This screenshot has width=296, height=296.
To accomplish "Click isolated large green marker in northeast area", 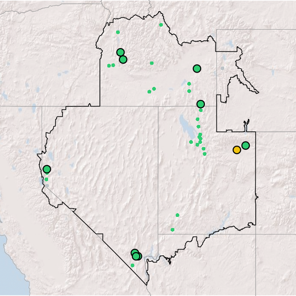I will click(197, 68).
